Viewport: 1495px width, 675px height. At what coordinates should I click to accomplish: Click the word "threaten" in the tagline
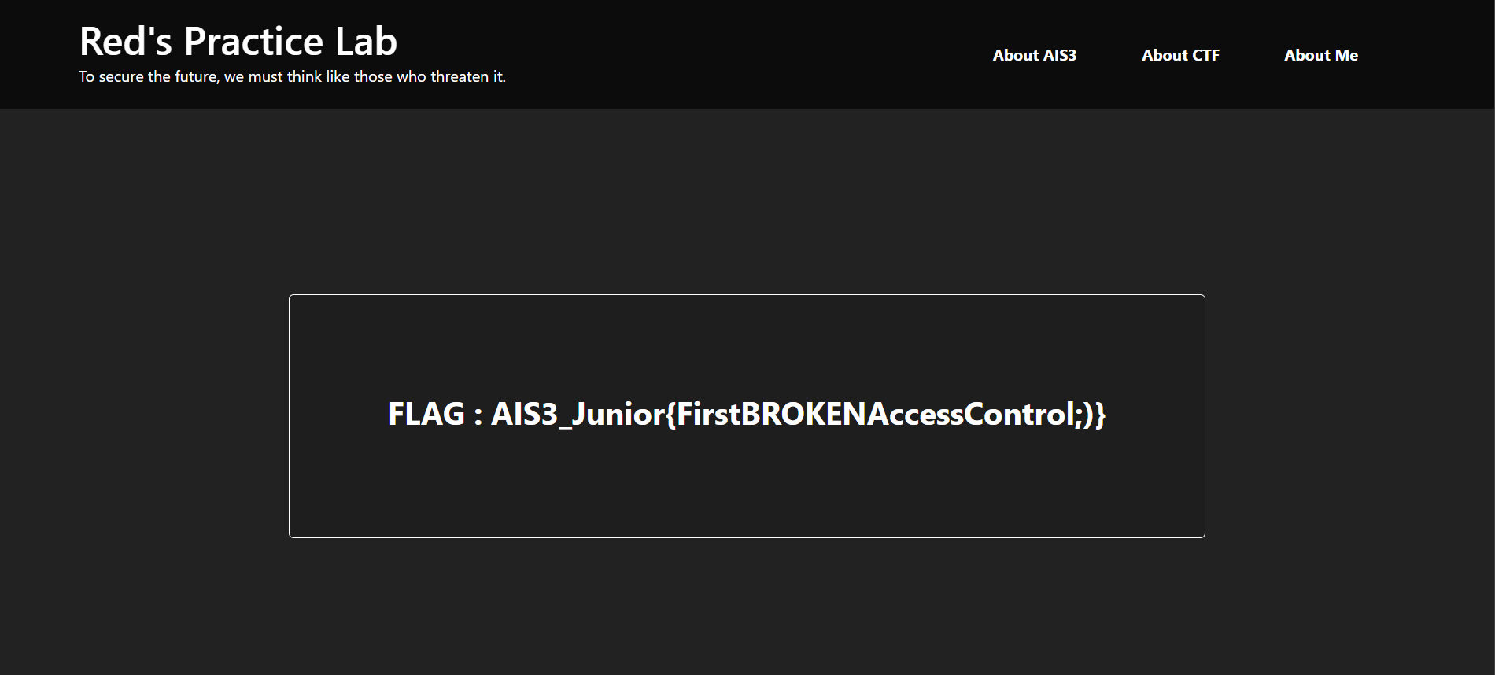click(460, 77)
